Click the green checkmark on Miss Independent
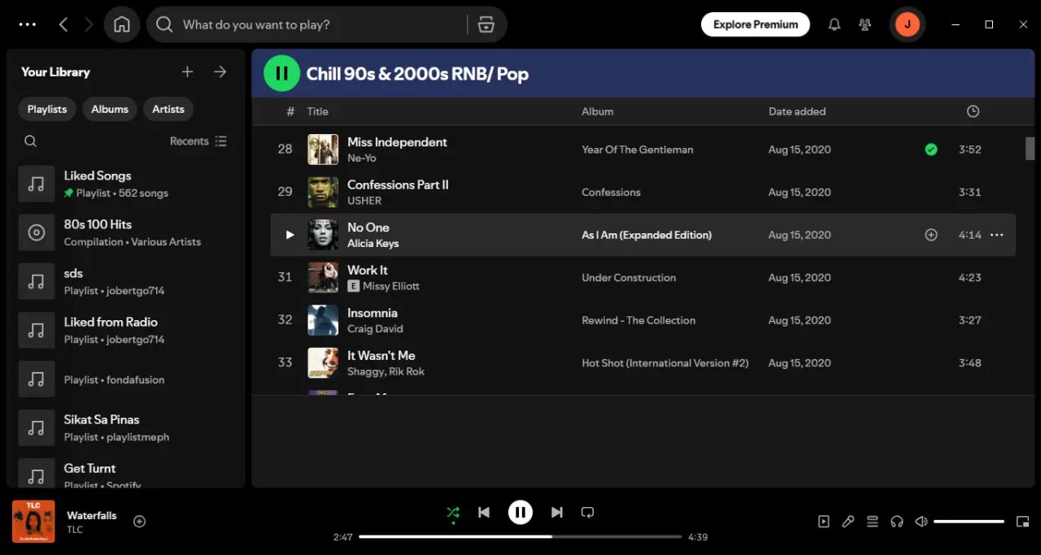The height and width of the screenshot is (555, 1041). pyautogui.click(x=931, y=150)
